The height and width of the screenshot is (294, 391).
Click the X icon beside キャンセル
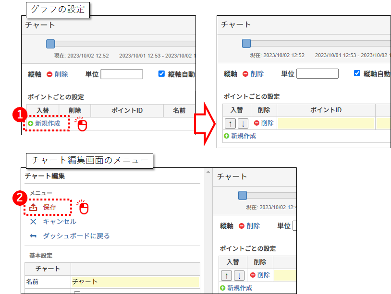point(33,222)
